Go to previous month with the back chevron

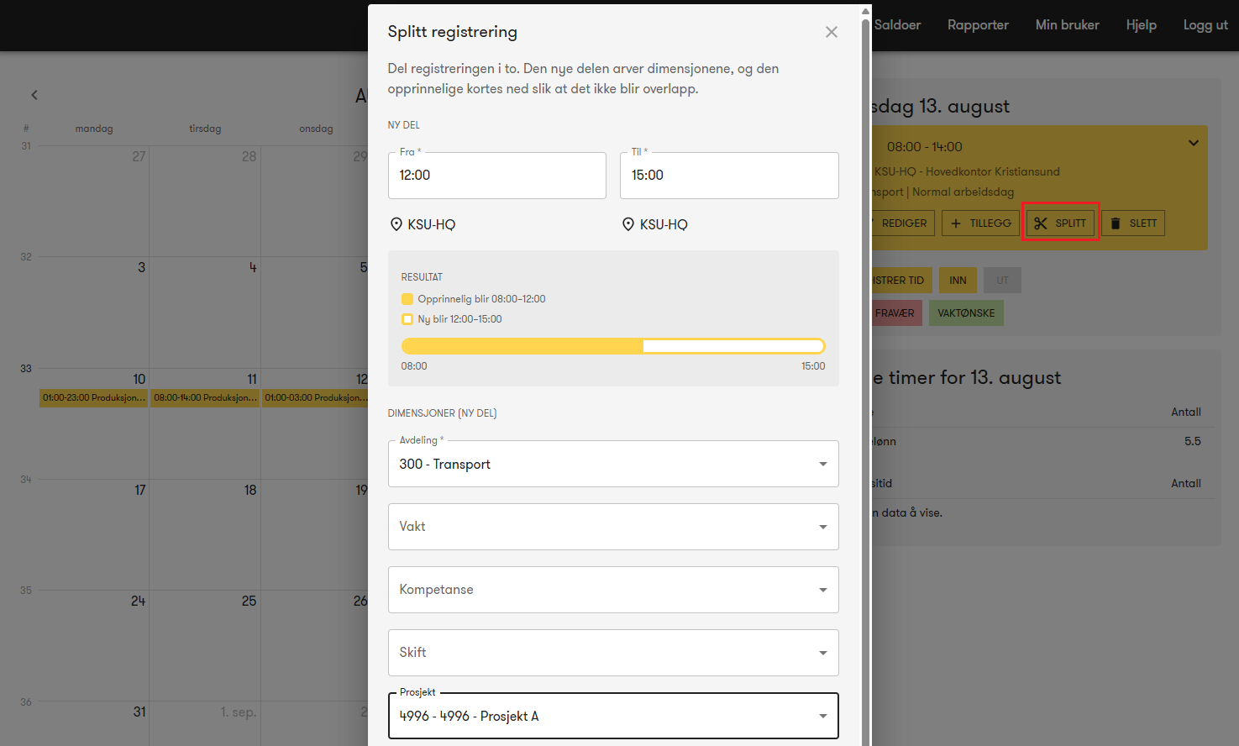[x=34, y=95]
